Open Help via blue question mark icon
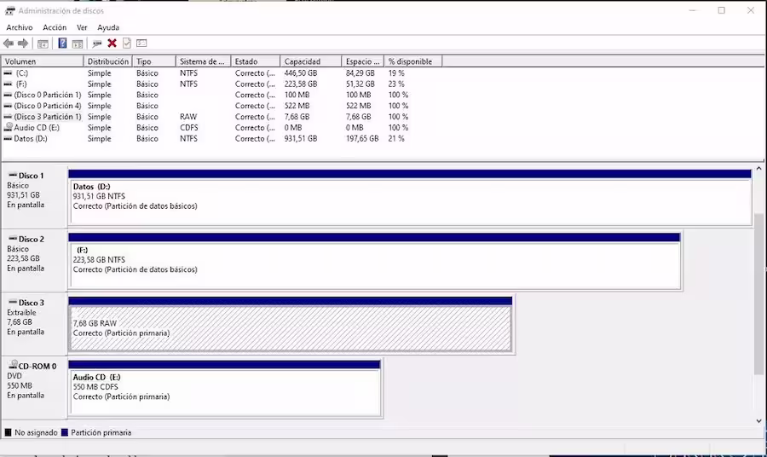 [62, 43]
